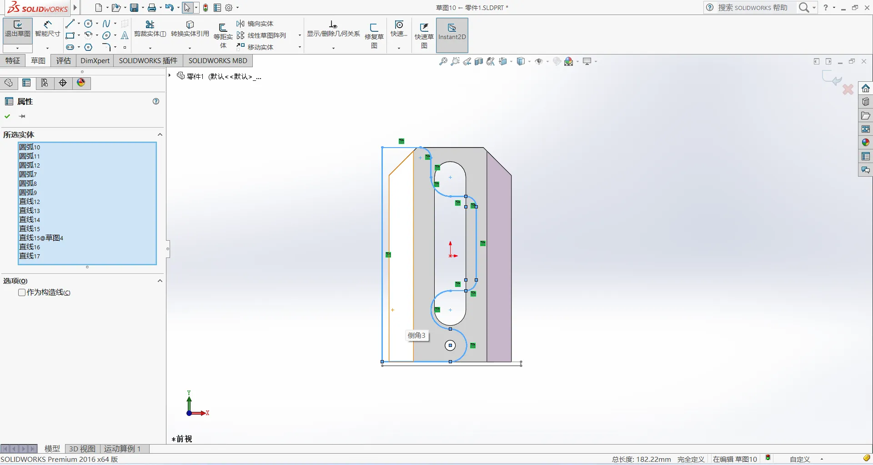Image resolution: width=873 pixels, height=465 pixels.
Task: Confirm with the green checkmark button
Action: [7, 117]
